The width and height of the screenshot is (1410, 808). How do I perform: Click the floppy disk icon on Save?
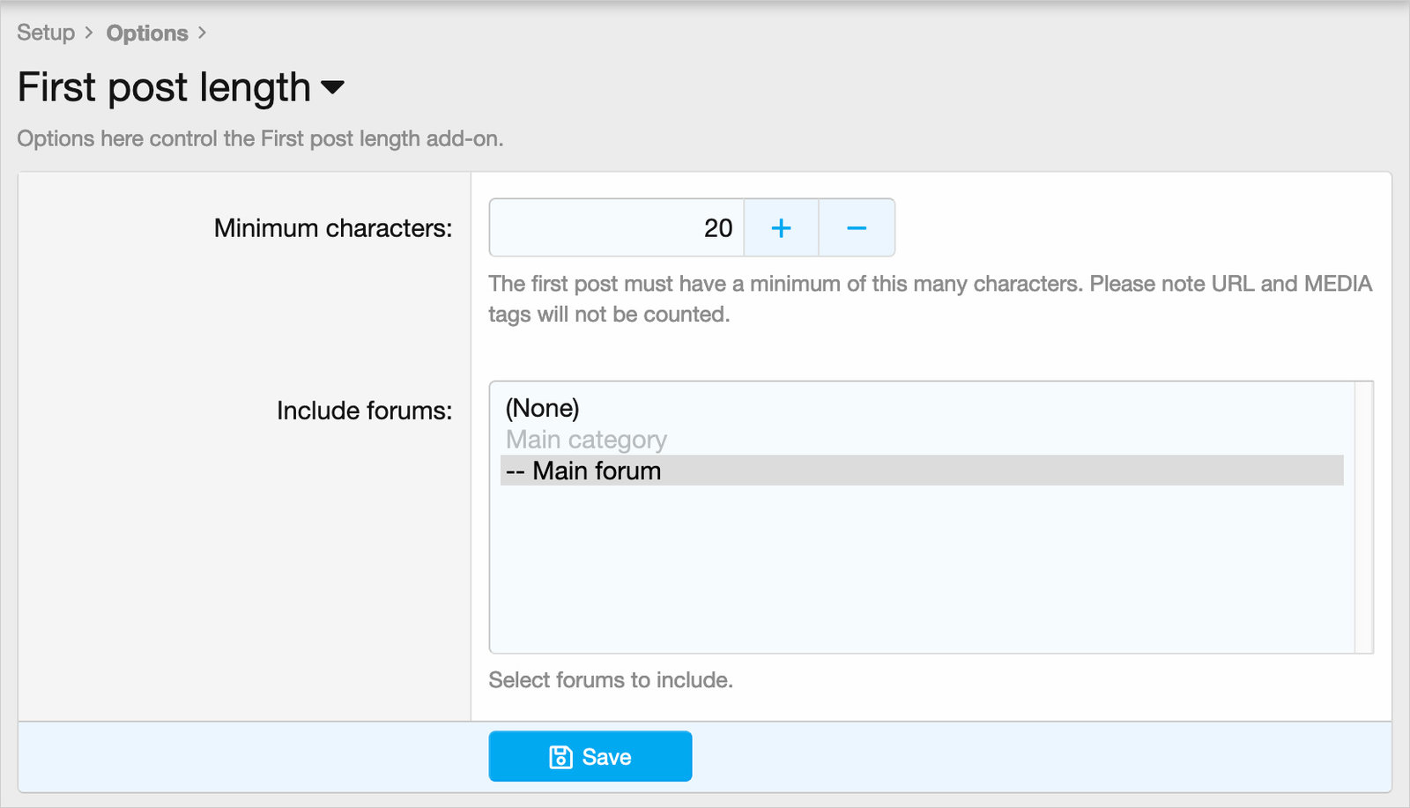coord(560,757)
